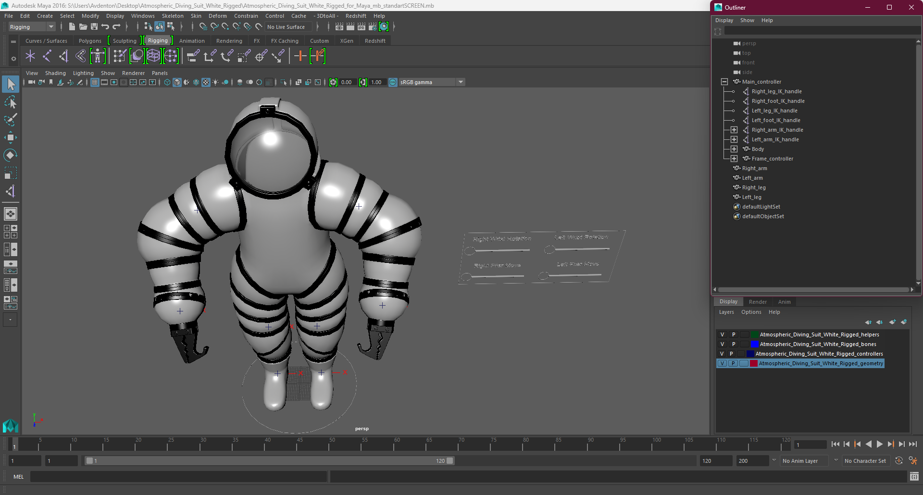
Task: Activate the Move tool
Action: click(11, 137)
